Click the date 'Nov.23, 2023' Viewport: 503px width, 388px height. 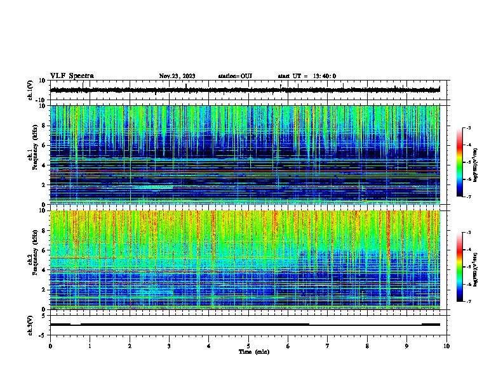(x=177, y=76)
